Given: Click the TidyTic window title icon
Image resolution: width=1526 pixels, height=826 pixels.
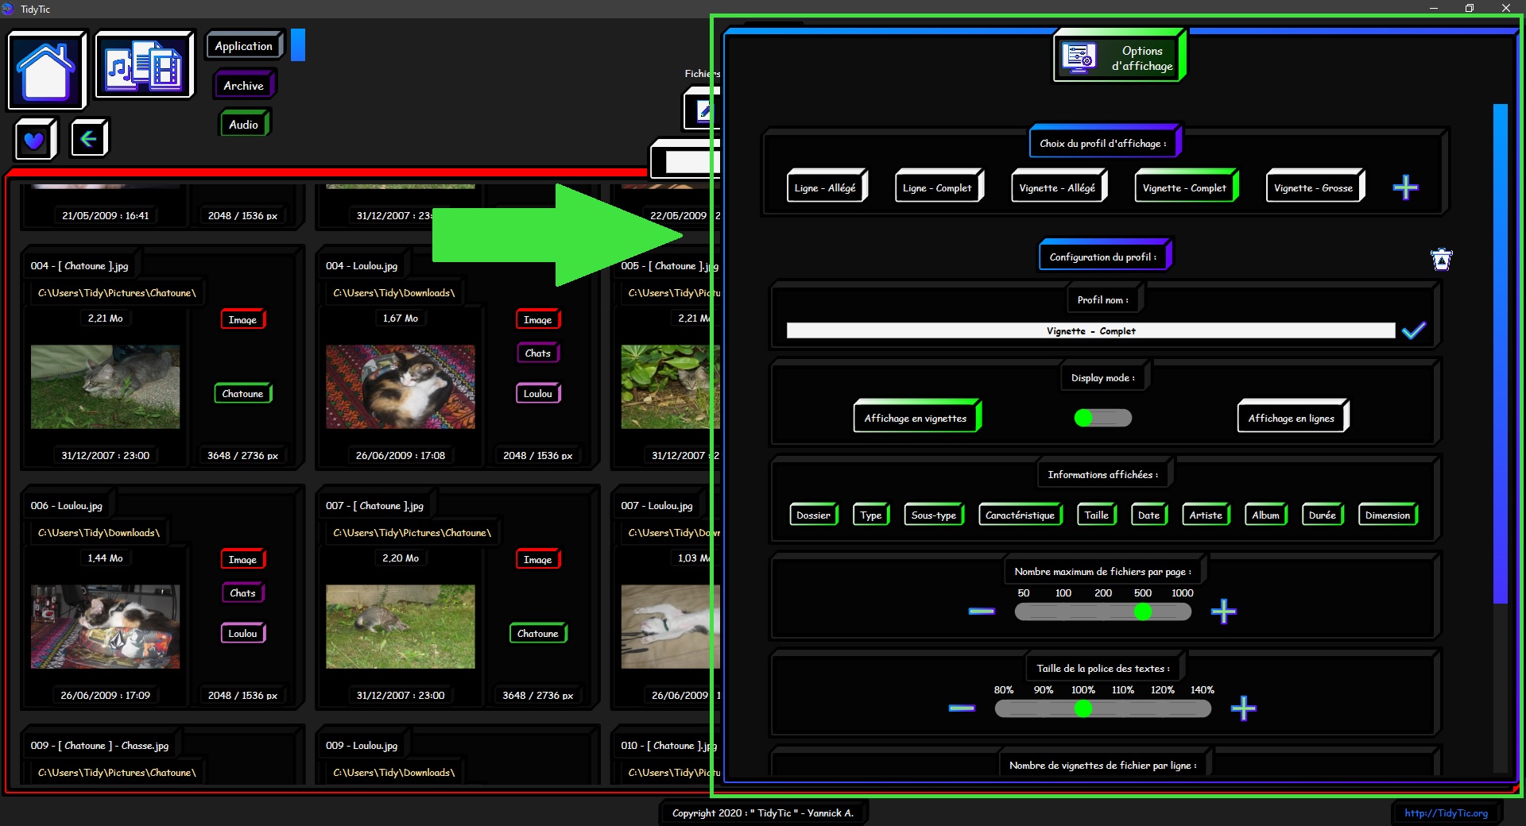Looking at the screenshot, I should pos(8,9).
